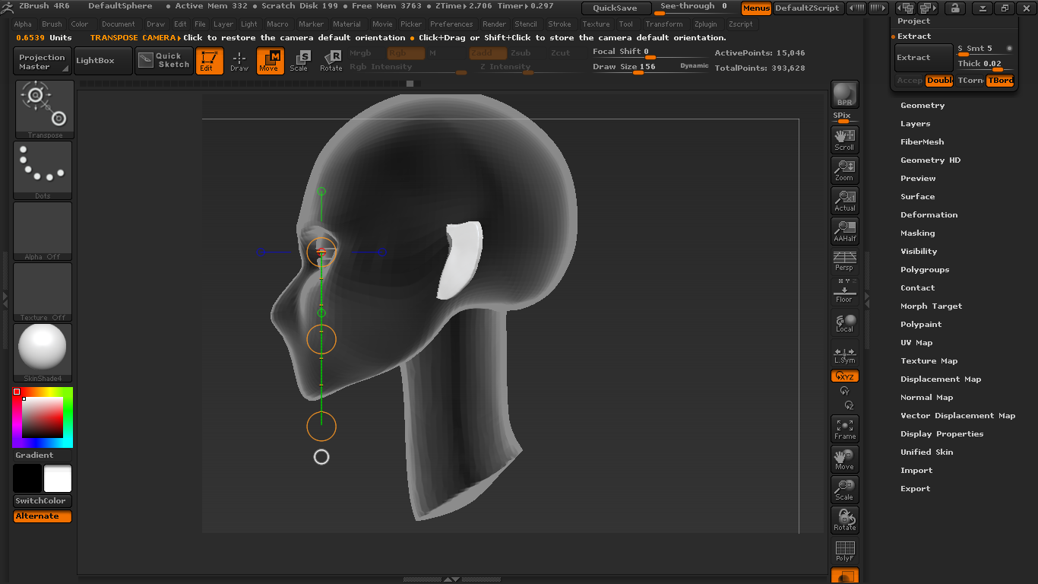This screenshot has height=584, width=1038.
Task: Toggle Dynamic draw size
Action: 694,66
